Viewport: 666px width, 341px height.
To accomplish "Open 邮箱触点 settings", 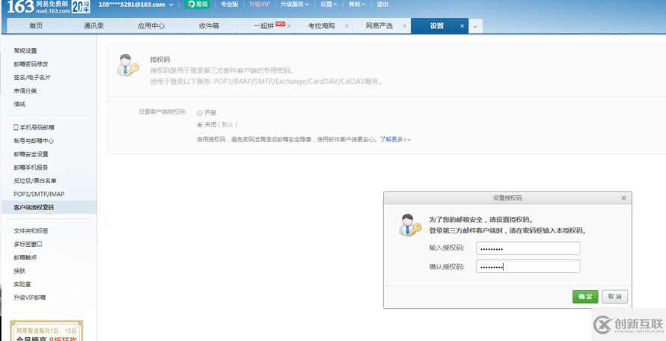I will coord(25,257).
